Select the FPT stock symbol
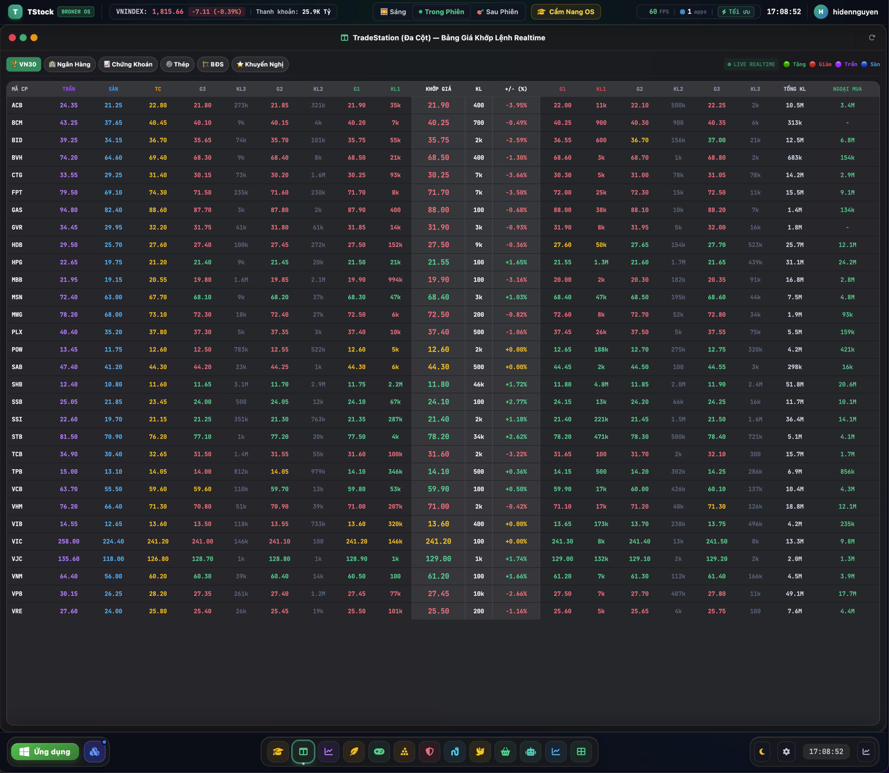 pyautogui.click(x=17, y=193)
